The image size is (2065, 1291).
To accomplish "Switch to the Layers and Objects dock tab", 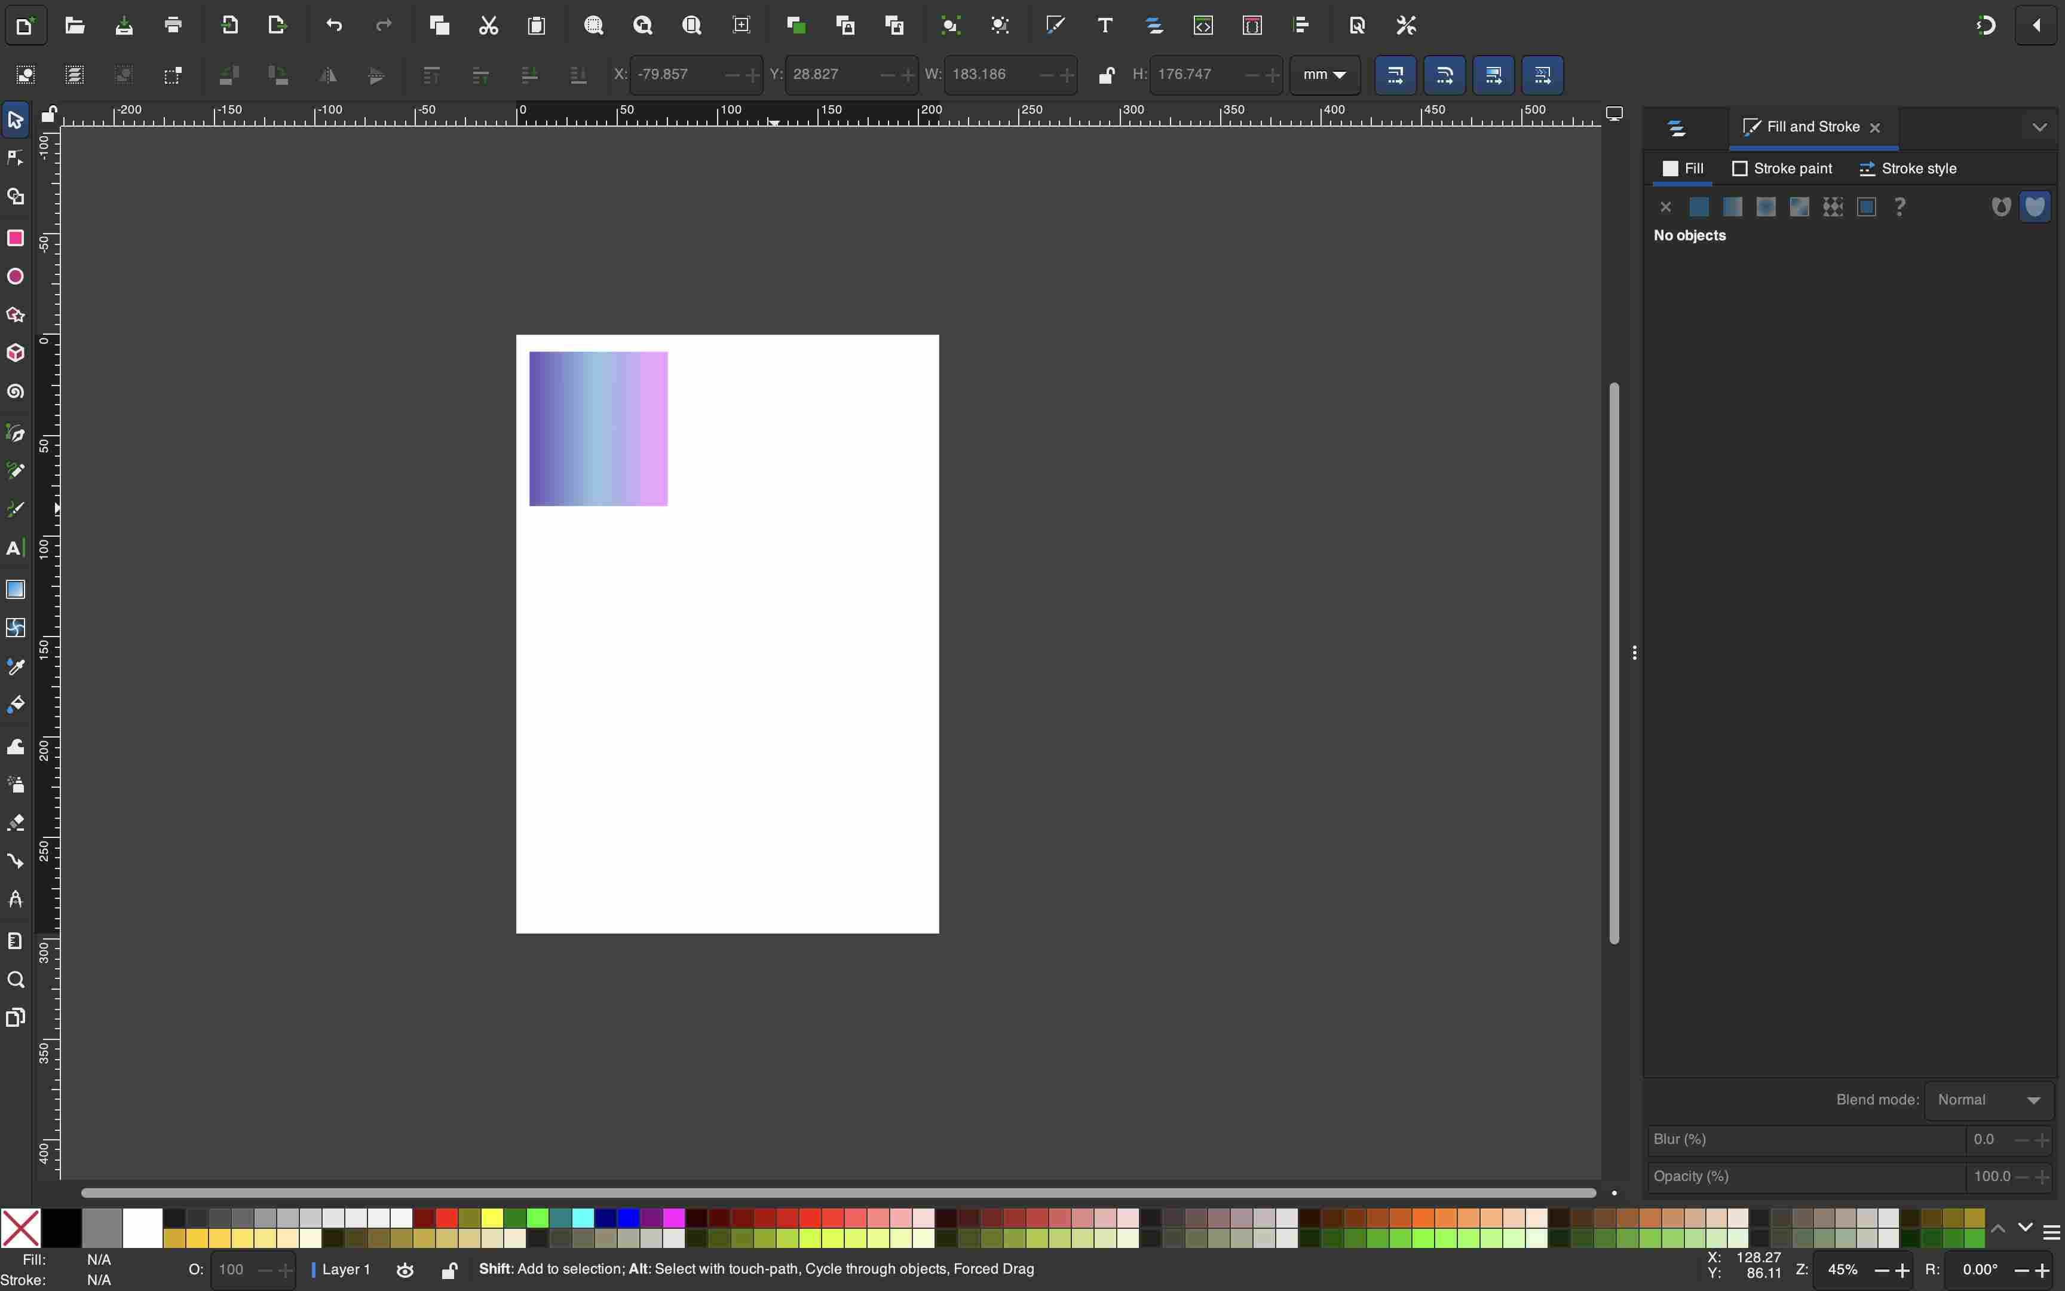I will point(1677,128).
